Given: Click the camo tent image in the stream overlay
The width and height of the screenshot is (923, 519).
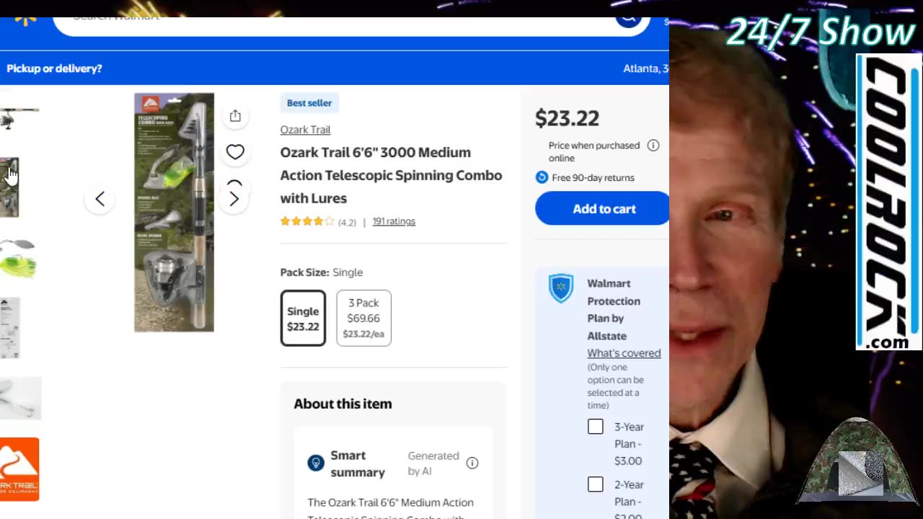Looking at the screenshot, I should click(858, 459).
